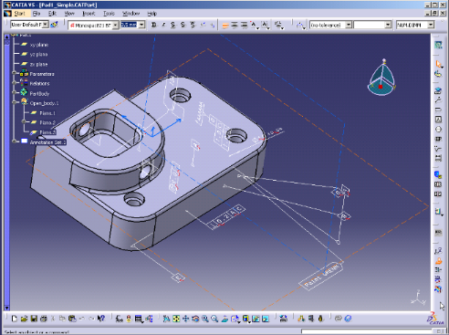Image resolution: width=449 pixels, height=335 pixels.
Task: Toggle italic text formatting
Action: pyautogui.click(x=163, y=25)
